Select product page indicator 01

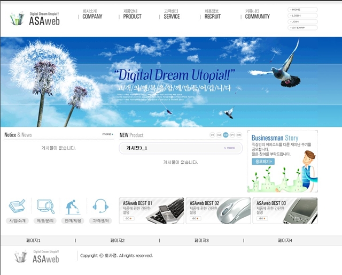(212, 135)
